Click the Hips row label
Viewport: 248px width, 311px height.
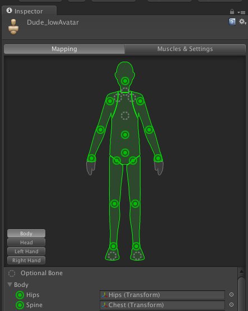[32, 295]
